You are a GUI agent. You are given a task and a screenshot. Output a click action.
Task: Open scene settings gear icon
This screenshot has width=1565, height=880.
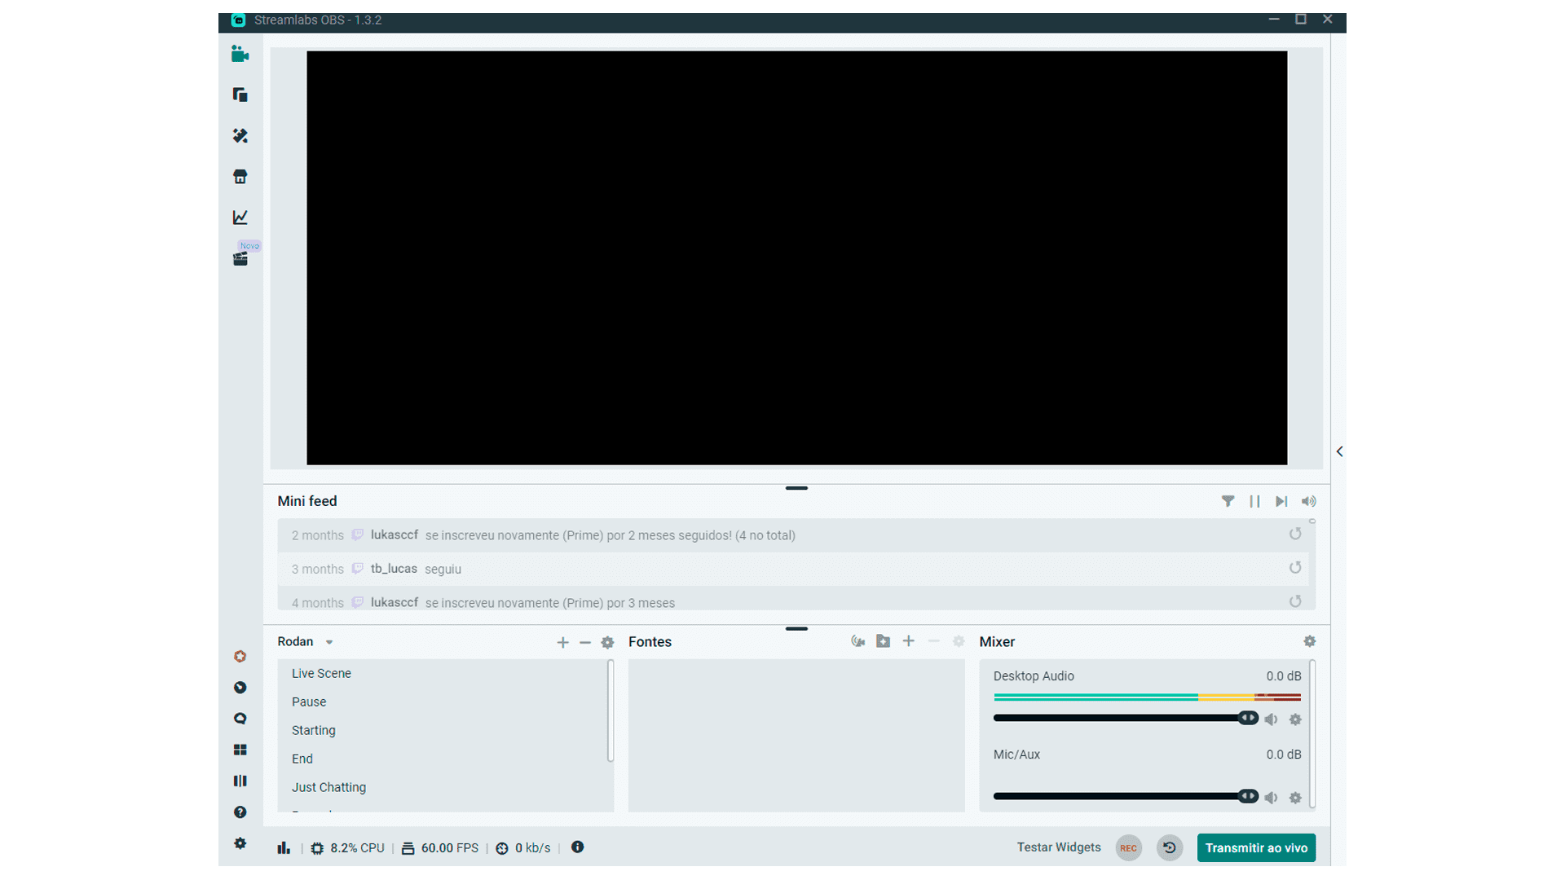(x=607, y=643)
